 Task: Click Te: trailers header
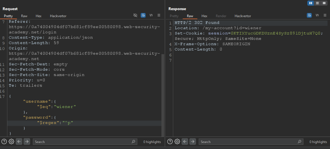(26, 86)
